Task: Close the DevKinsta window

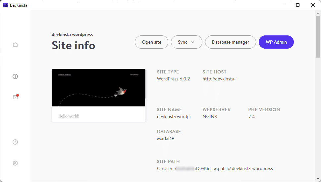Action: click(313, 5)
